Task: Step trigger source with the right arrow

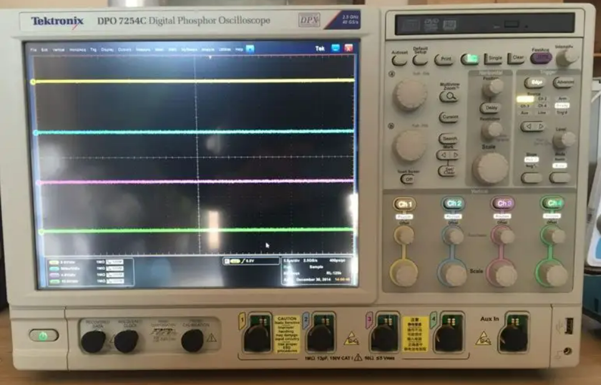Action: (x=541, y=126)
